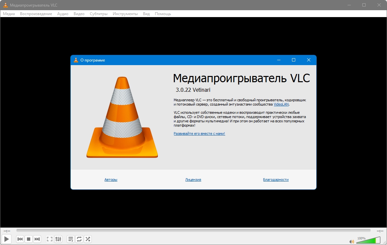This screenshot has width=387, height=245.
Task: Expand the Помощь menu
Action: 163,14
